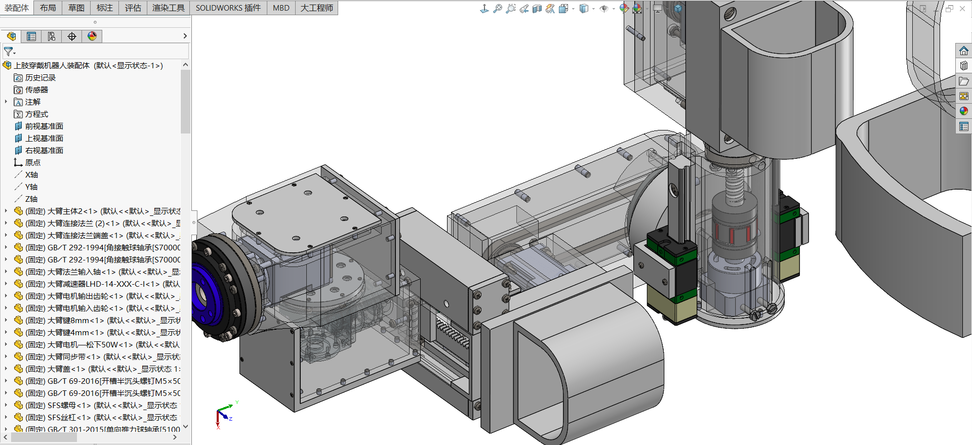Select 传感器 folder in the tree
Image resolution: width=972 pixels, height=445 pixels.
(x=36, y=90)
